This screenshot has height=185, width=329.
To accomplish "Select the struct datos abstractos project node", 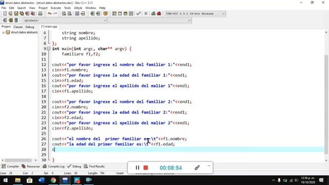I will click(x=24, y=32).
